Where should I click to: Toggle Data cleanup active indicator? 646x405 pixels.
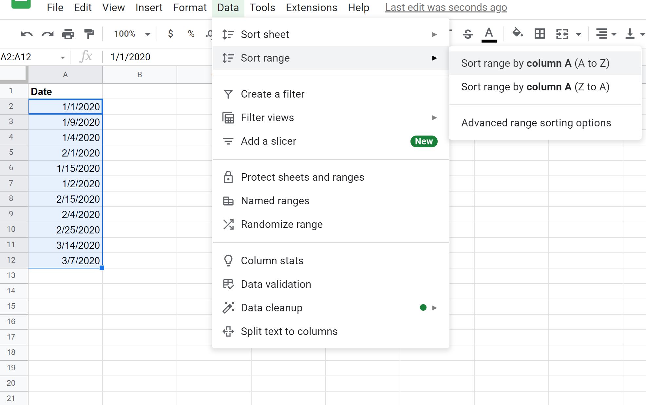pyautogui.click(x=423, y=307)
